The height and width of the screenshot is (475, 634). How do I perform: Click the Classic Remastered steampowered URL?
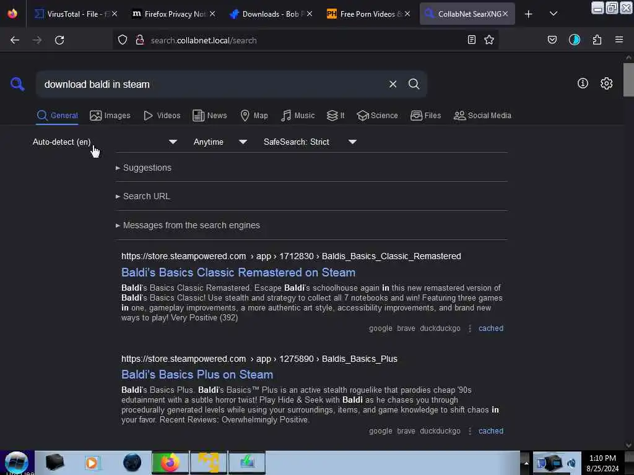pos(291,256)
